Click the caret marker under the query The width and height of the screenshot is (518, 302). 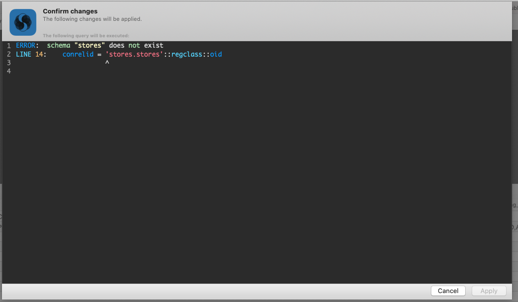click(107, 62)
